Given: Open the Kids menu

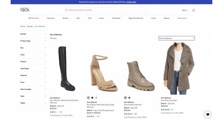Looking at the screenshot, I should (x=89, y=18).
